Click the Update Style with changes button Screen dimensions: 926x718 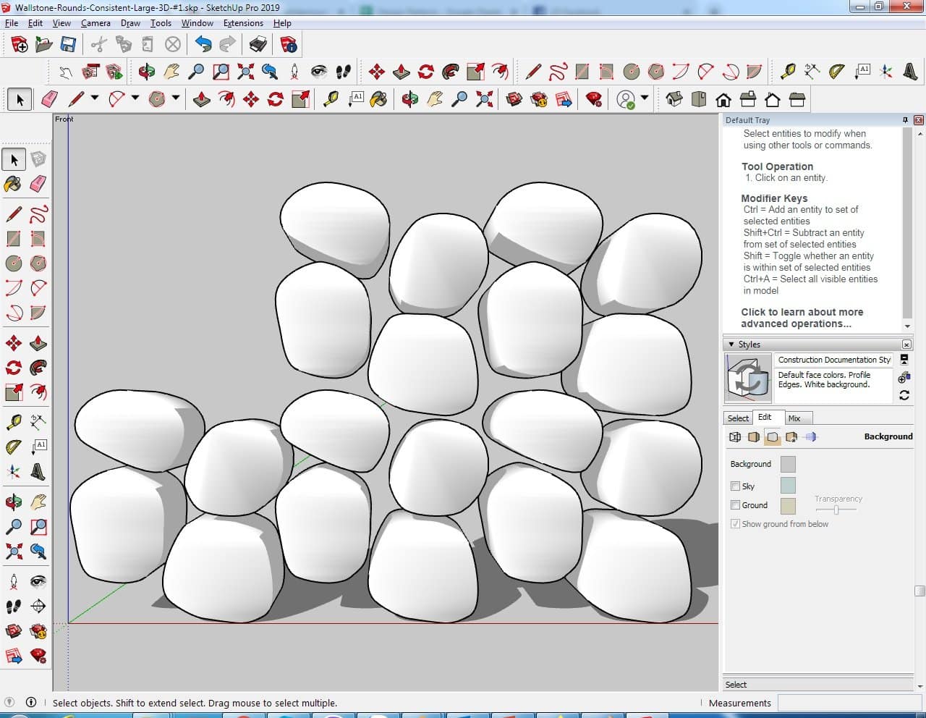point(904,395)
